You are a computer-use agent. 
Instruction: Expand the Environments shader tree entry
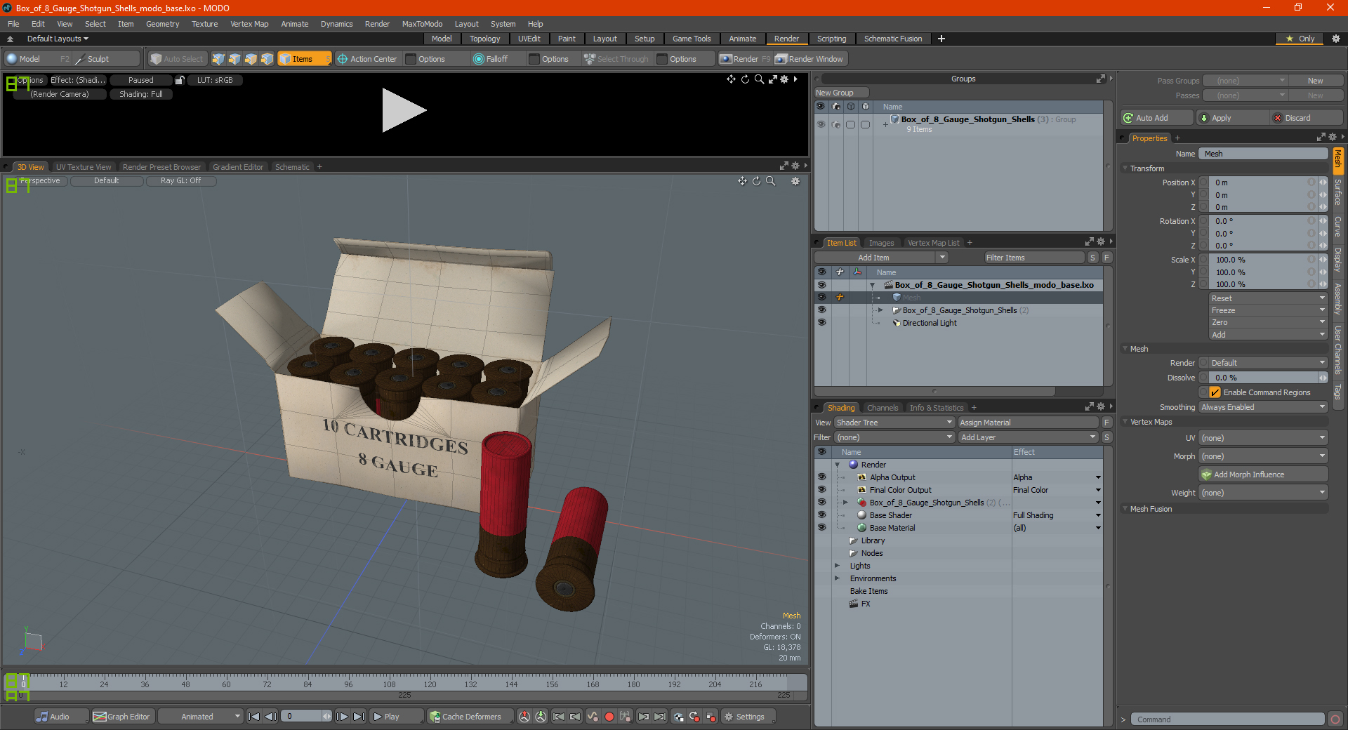(x=837, y=578)
